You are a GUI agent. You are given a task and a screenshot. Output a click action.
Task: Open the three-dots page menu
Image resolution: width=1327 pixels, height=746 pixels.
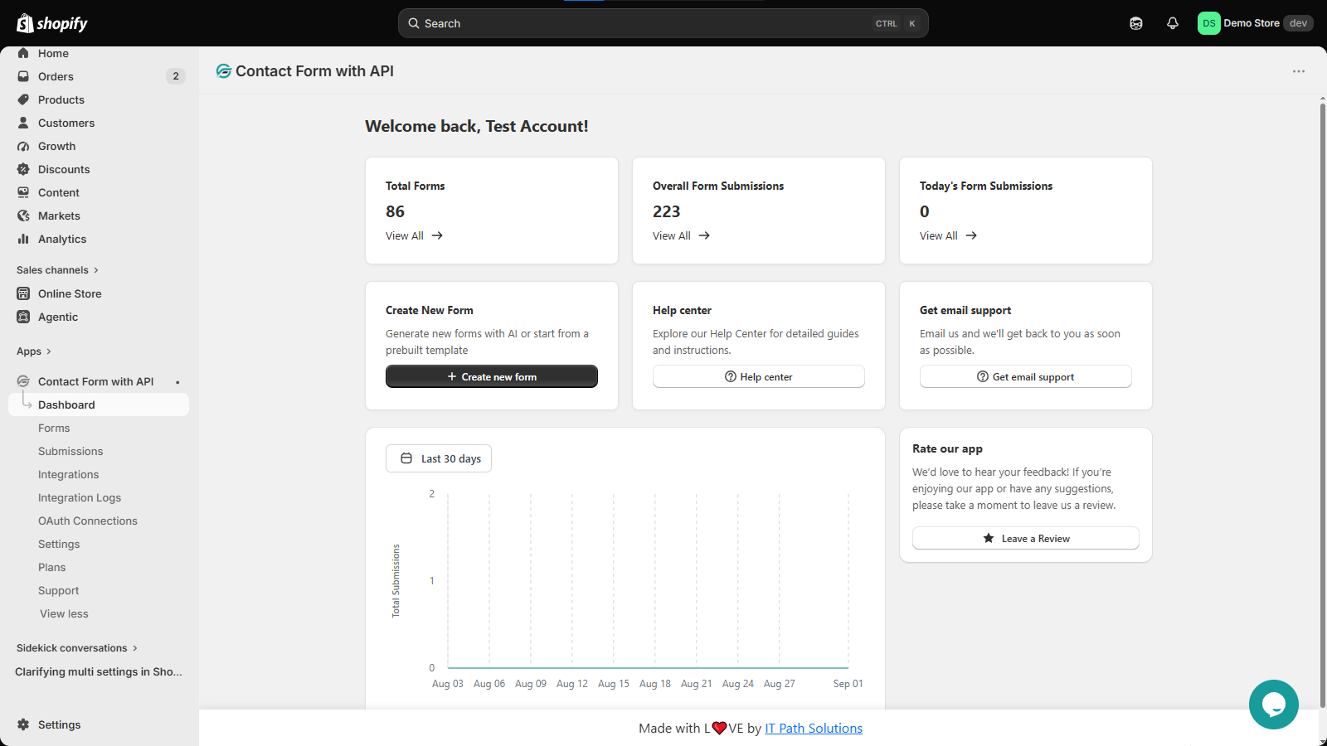(1299, 71)
